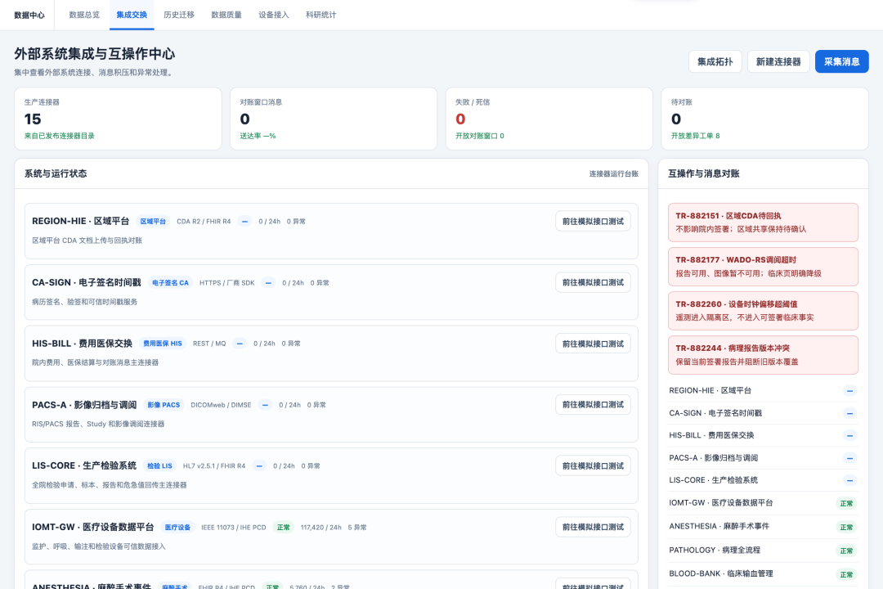Open 前往模拟接口测试 for CA-SIGN

[593, 282]
